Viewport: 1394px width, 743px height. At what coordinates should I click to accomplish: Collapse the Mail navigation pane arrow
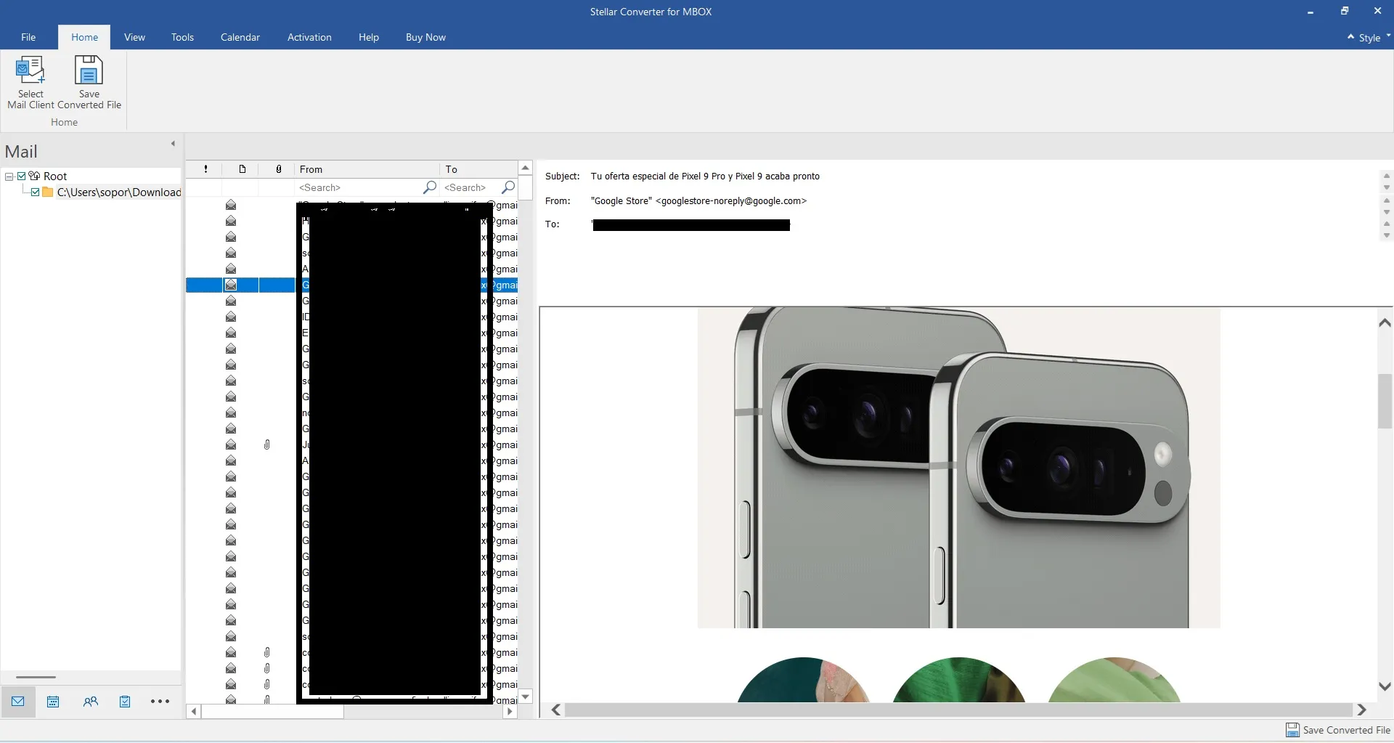[x=173, y=143]
